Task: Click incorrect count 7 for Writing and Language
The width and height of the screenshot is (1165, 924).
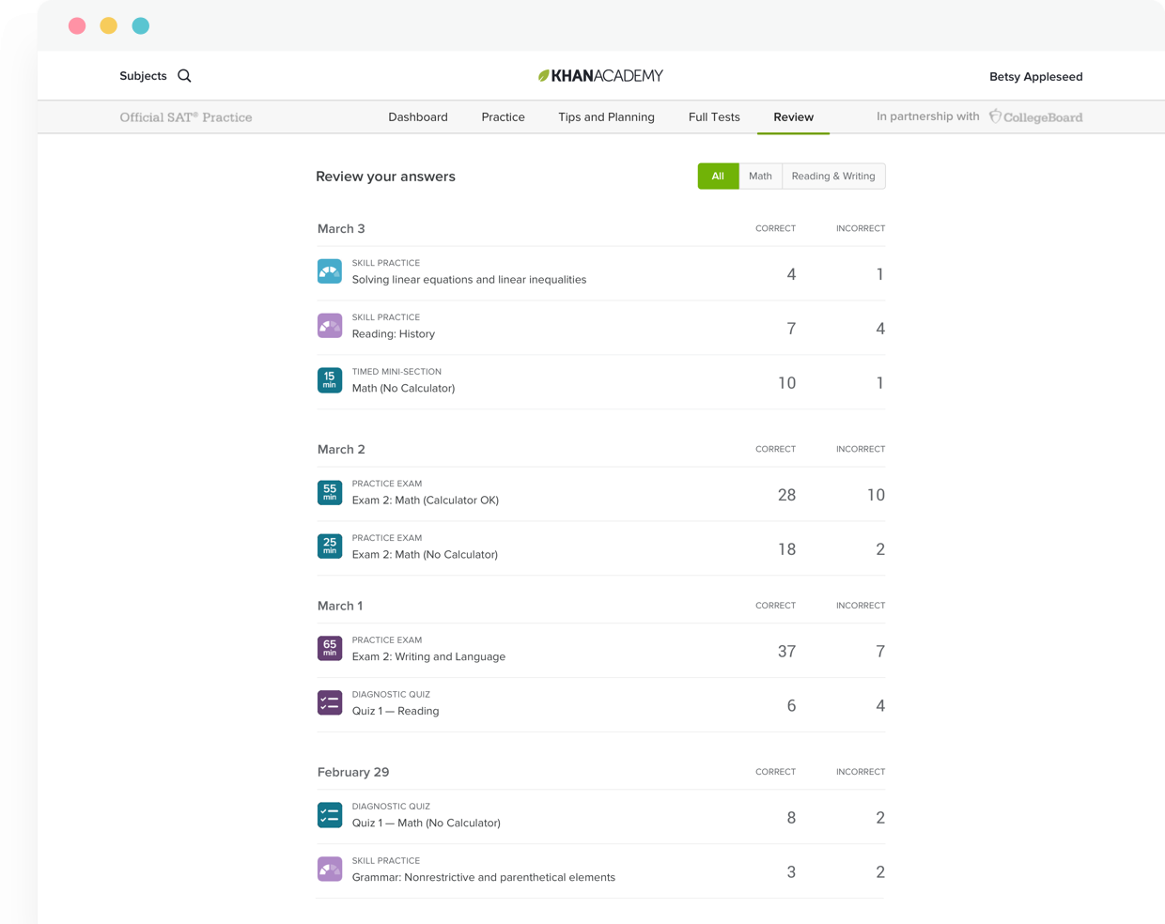Action: (880, 652)
